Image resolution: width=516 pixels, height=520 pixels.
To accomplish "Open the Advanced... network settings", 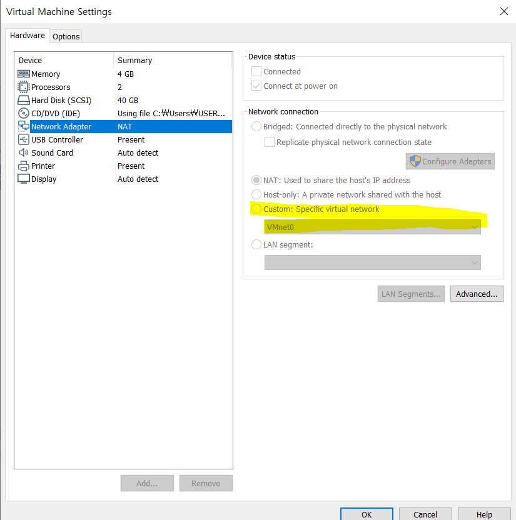I will 477,294.
